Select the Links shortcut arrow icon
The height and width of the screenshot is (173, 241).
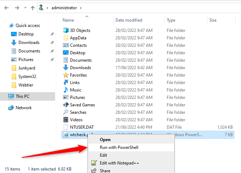[x=66, y=83]
